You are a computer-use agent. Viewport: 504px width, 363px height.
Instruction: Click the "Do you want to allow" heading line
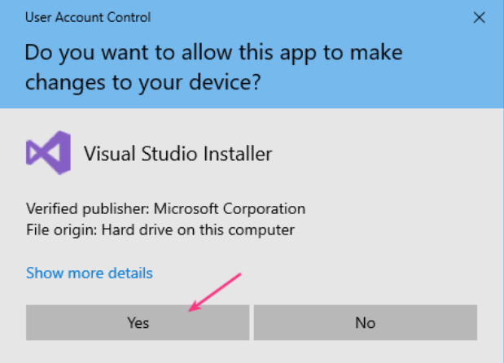215,53
